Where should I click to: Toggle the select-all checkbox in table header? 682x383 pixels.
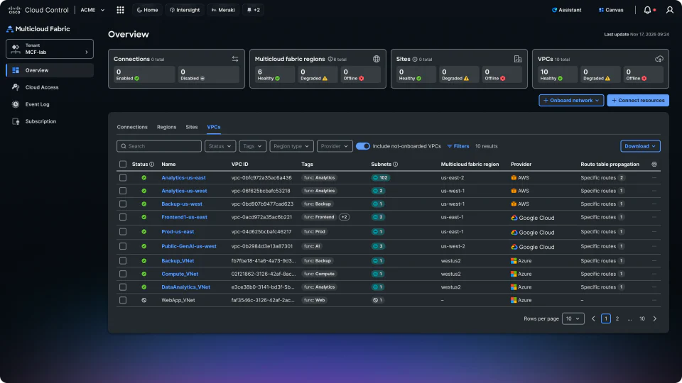pos(123,164)
